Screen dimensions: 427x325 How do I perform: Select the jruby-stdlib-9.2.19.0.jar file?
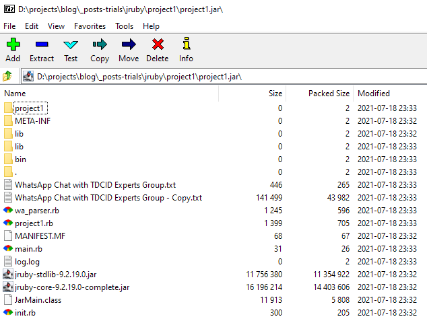(55, 275)
